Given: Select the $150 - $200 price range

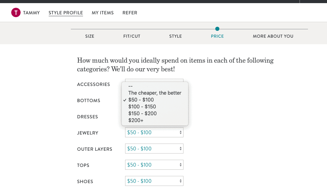Looking at the screenshot, I should pos(155,113).
